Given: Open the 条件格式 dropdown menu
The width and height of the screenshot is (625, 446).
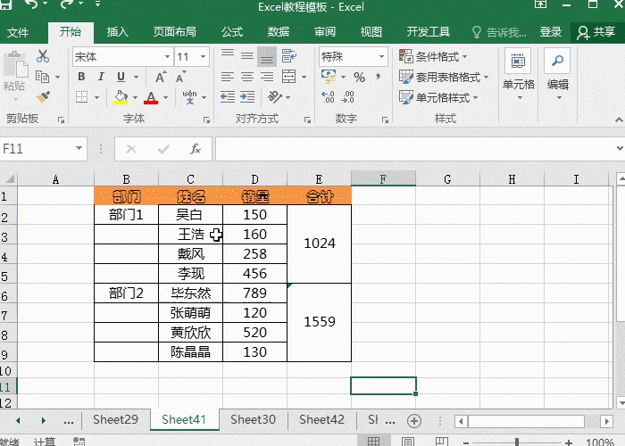Looking at the screenshot, I should (x=439, y=57).
